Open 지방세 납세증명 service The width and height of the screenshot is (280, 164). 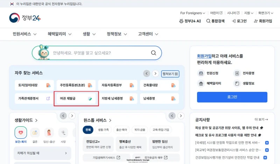(x=118, y=98)
